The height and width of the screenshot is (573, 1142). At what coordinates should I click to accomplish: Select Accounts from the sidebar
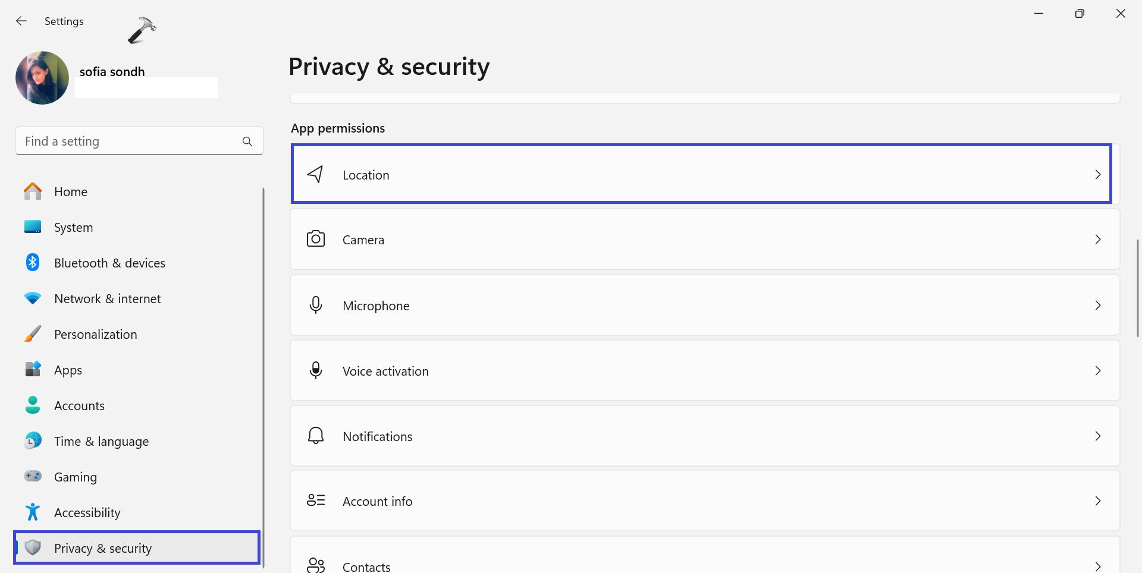coord(79,405)
